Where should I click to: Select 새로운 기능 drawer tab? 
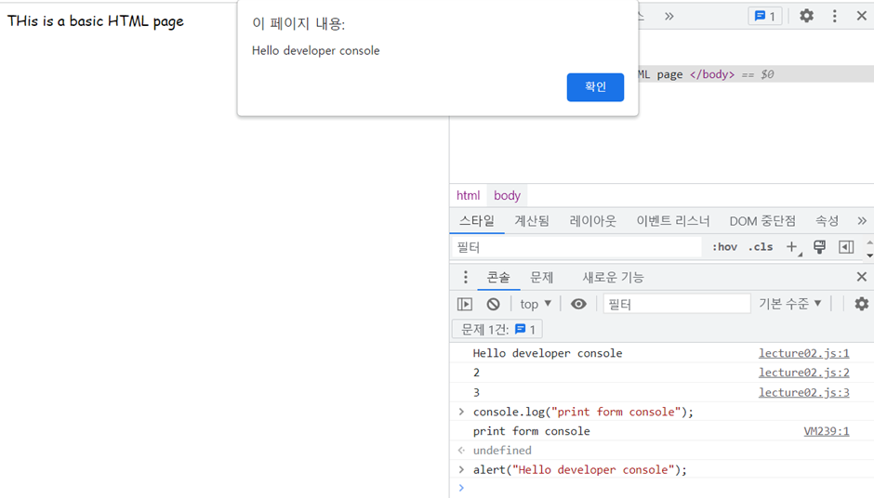613,278
